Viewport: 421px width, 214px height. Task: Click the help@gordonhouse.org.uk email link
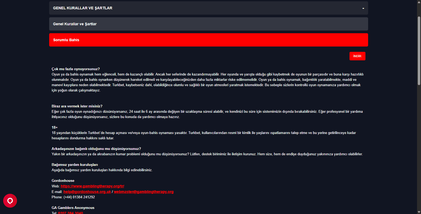87,192
